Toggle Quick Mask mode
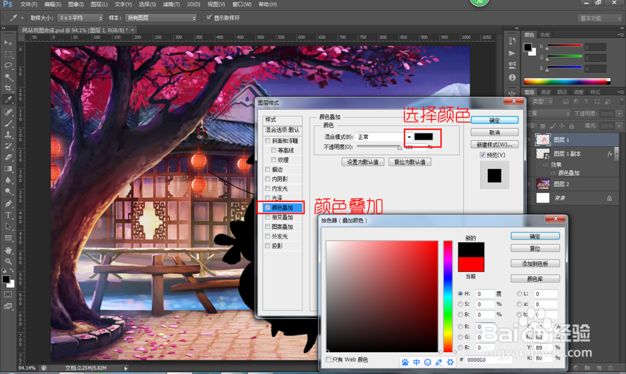This screenshot has width=626, height=374. coord(8,295)
